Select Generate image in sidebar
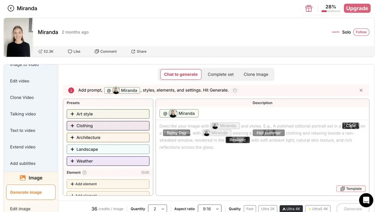The width and height of the screenshot is (378, 212). click(31, 192)
